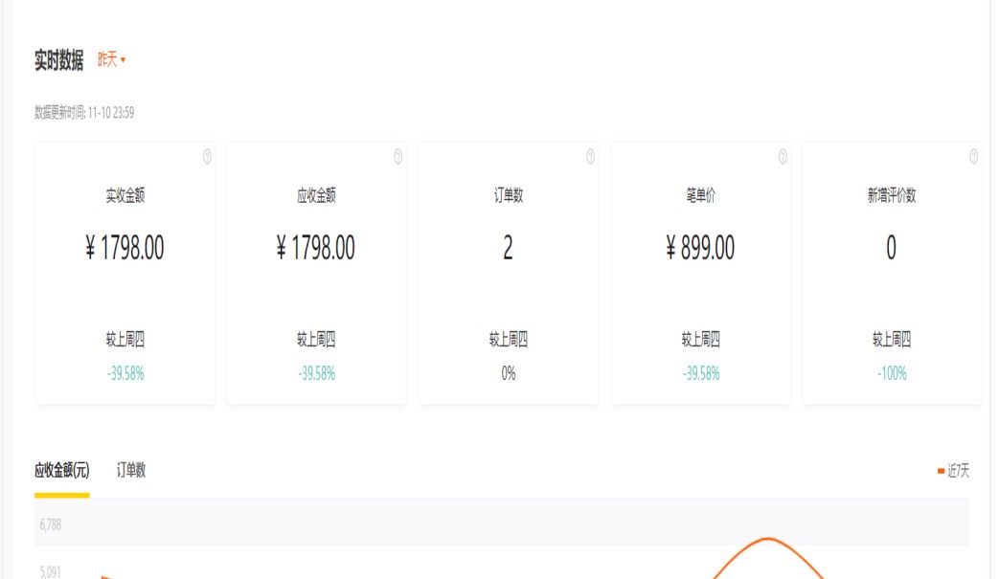The width and height of the screenshot is (999, 579).
Task: Toggle the 近7天 legend series
Action: (x=958, y=471)
